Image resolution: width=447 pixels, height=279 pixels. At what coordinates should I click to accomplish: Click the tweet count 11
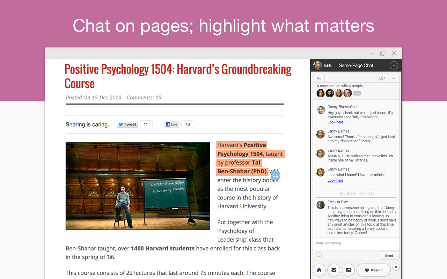tap(146, 124)
